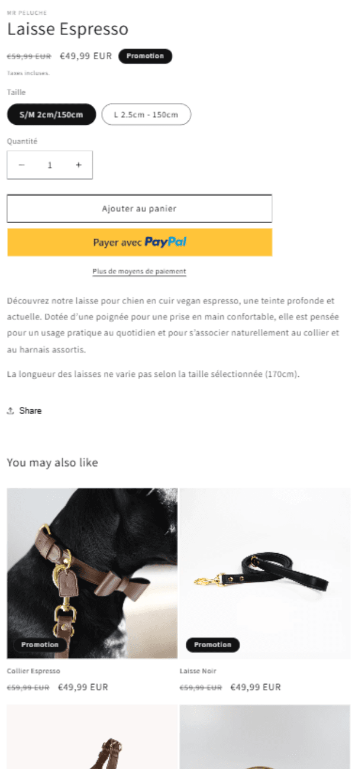
Task: Increase quantity with the plus icon
Action: 78,165
